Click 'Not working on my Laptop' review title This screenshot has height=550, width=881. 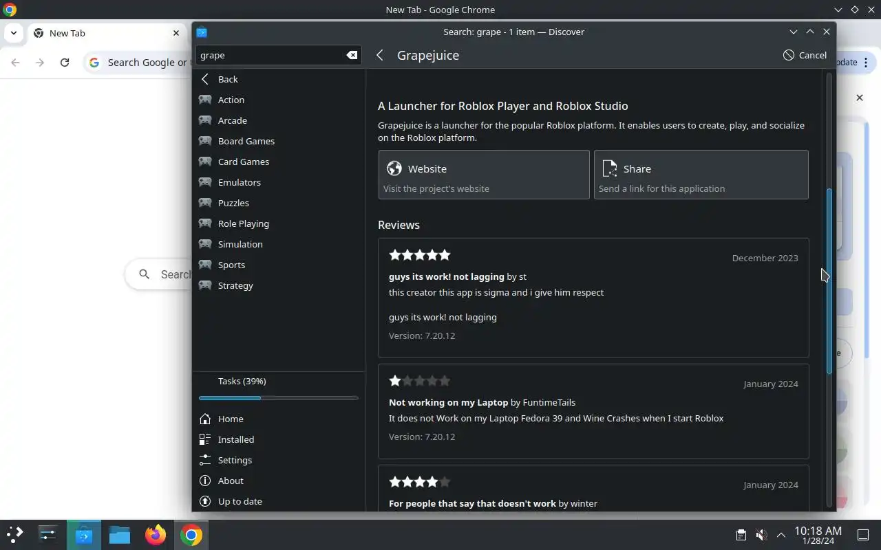[448, 402]
